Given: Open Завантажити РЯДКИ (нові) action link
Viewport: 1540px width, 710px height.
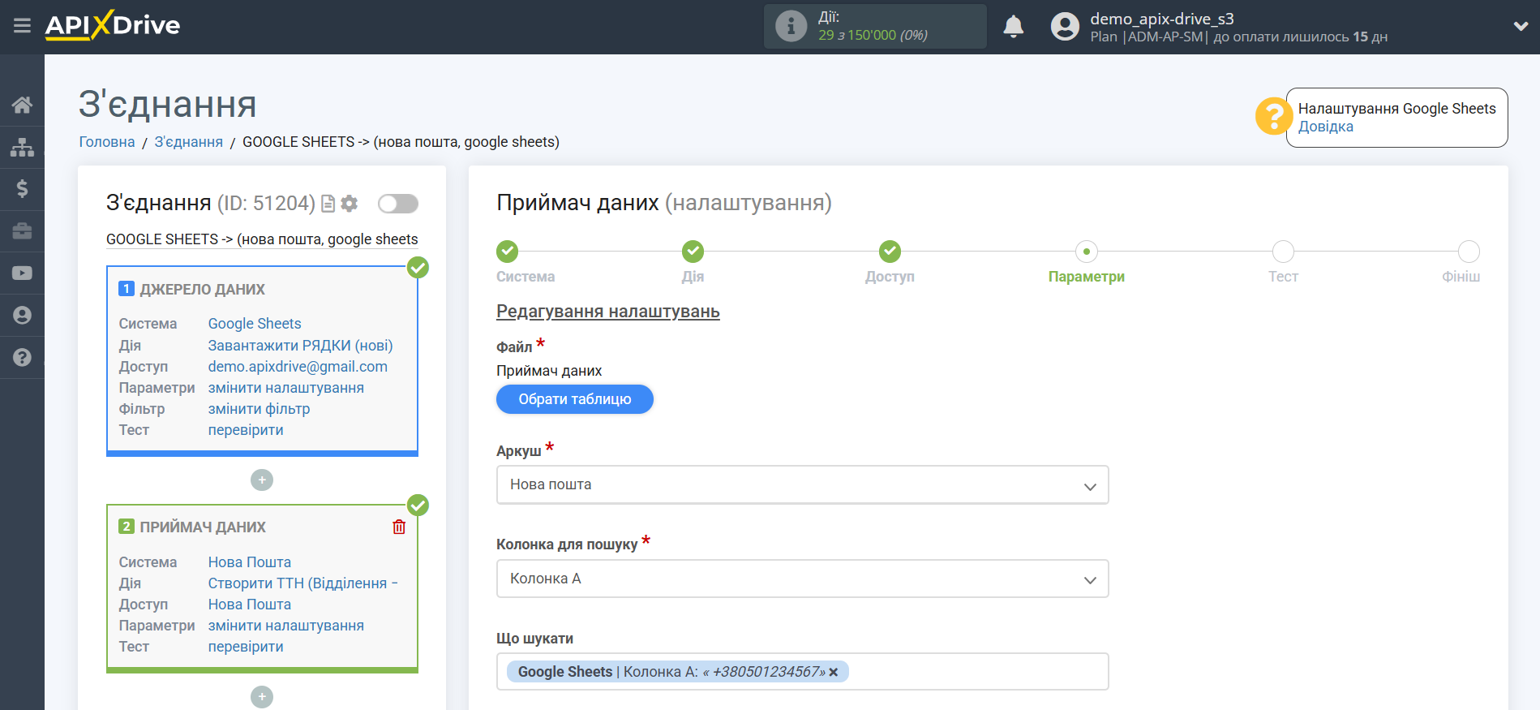Looking at the screenshot, I should click(x=300, y=346).
